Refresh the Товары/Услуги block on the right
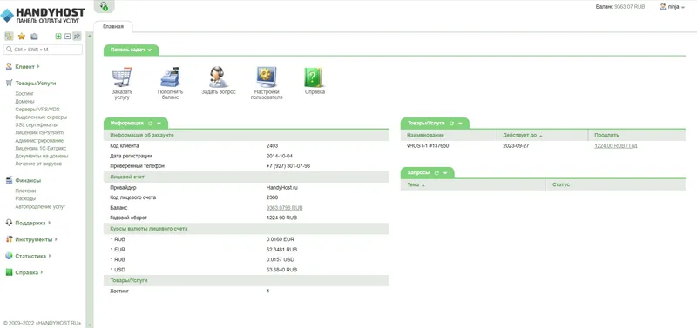This screenshot has height=328, width=697. click(451, 124)
